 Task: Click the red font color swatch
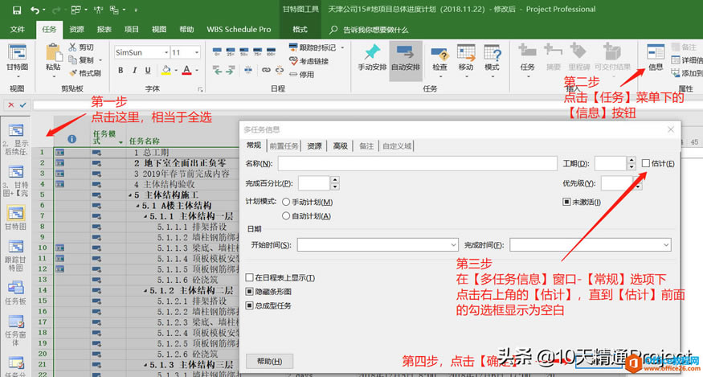coord(186,70)
